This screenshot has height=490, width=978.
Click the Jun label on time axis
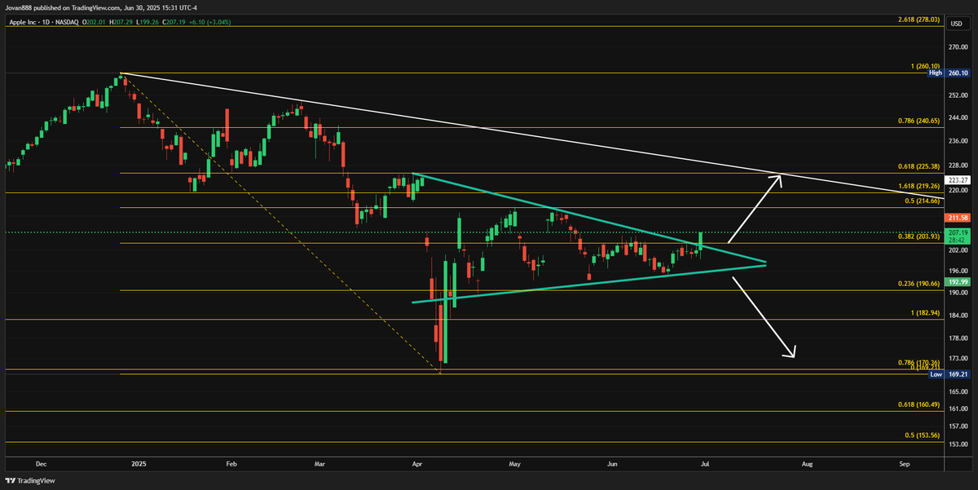point(612,464)
